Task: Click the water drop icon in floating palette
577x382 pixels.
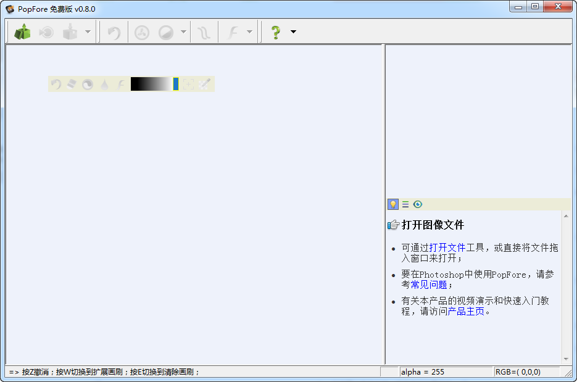Action: 105,85
